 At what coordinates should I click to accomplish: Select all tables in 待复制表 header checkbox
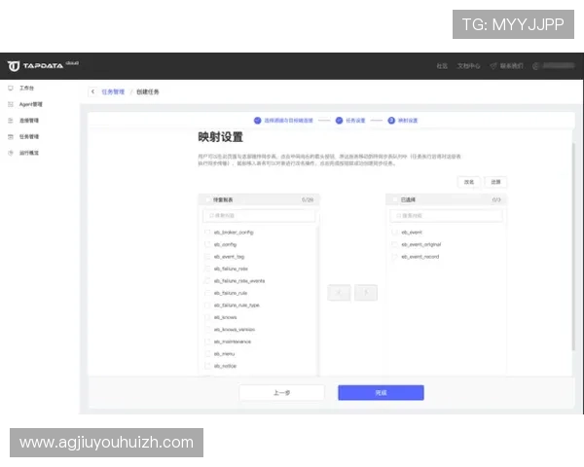208,200
